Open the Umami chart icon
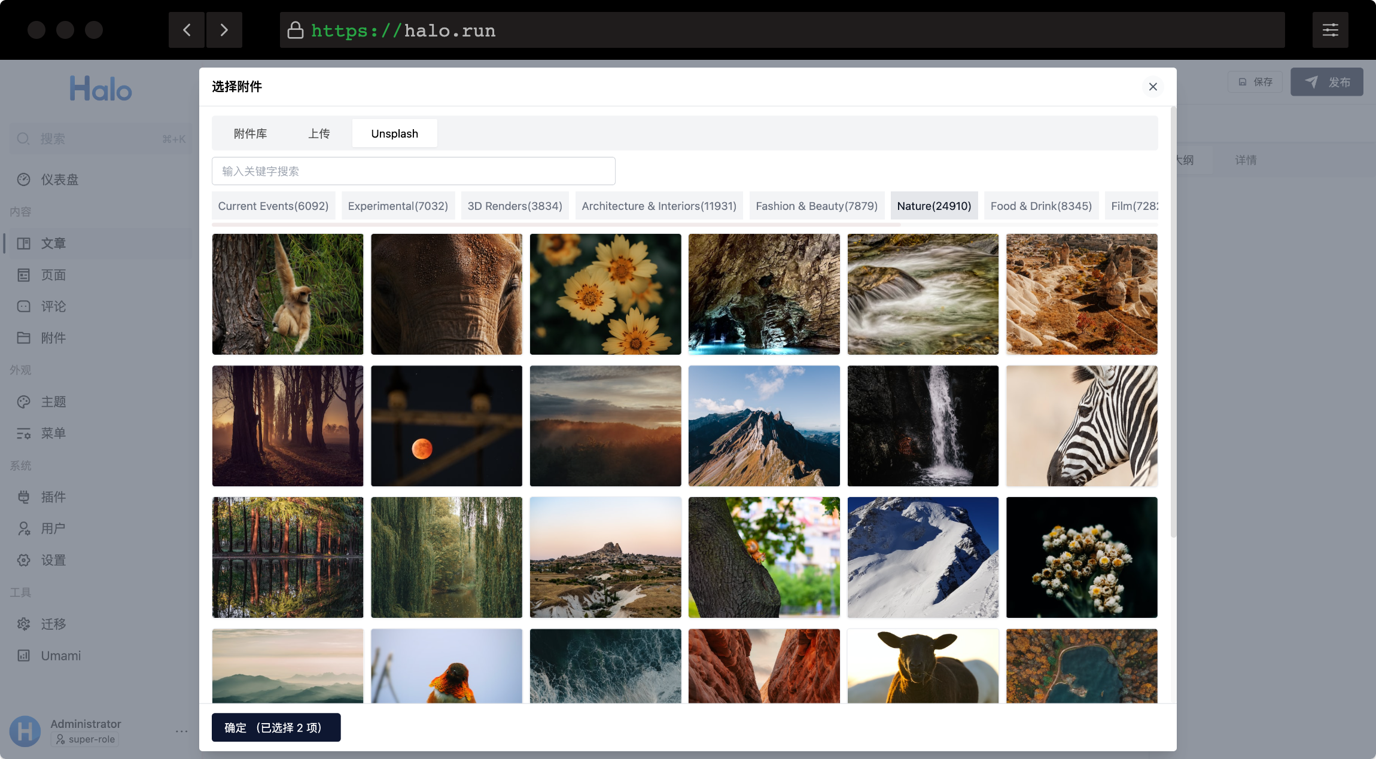 coord(24,656)
